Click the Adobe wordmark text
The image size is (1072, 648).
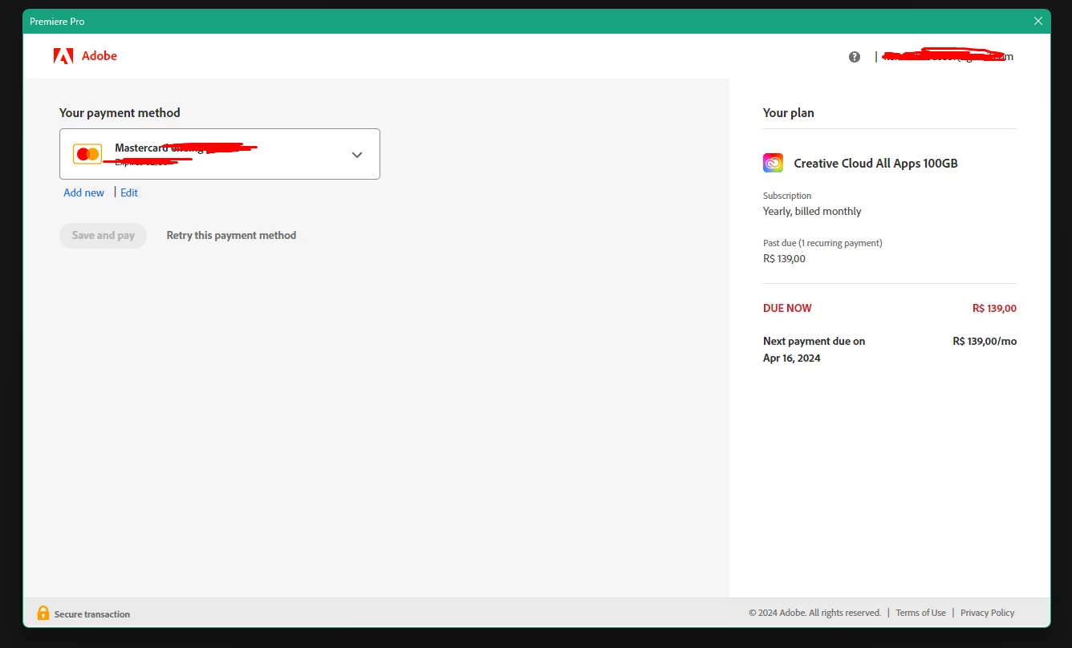[99, 56]
